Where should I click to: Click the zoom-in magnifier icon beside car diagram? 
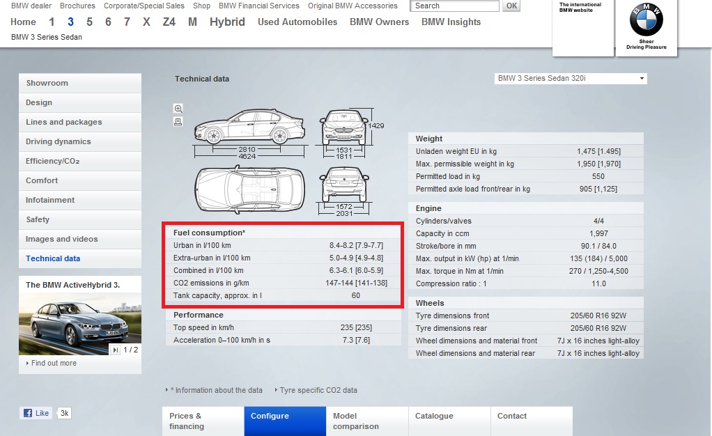tap(178, 109)
